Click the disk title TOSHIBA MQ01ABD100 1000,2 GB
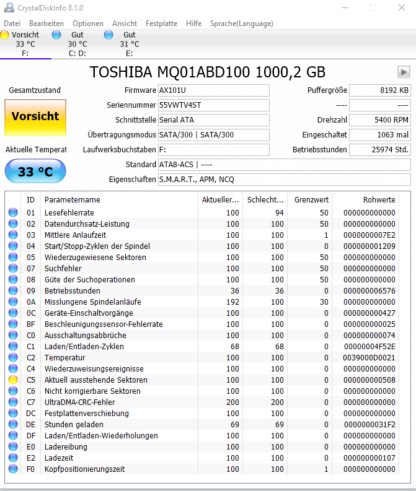Image resolution: width=416 pixels, height=491 pixels. (208, 72)
